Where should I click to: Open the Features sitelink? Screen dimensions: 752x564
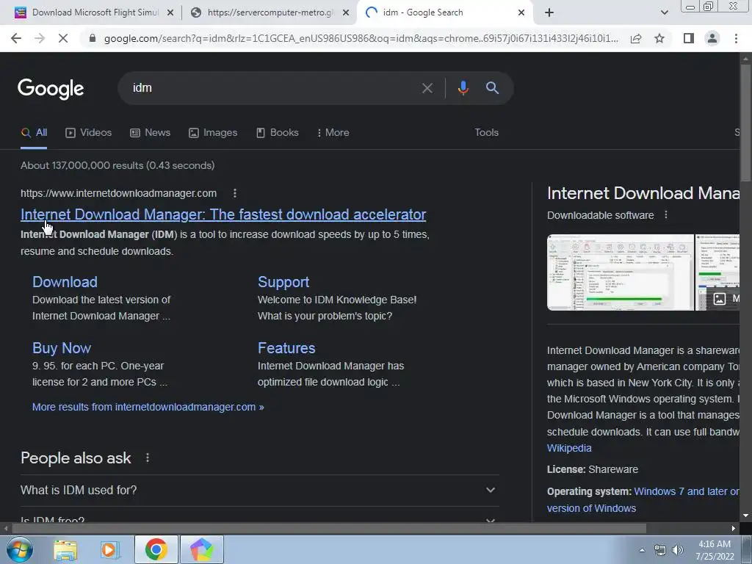coord(286,348)
